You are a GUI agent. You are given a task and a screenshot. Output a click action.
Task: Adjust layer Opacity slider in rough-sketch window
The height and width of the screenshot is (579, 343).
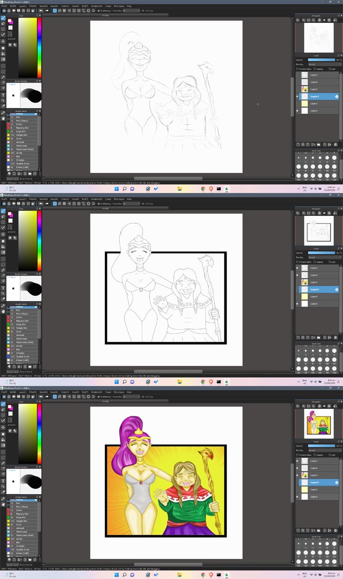click(322, 60)
